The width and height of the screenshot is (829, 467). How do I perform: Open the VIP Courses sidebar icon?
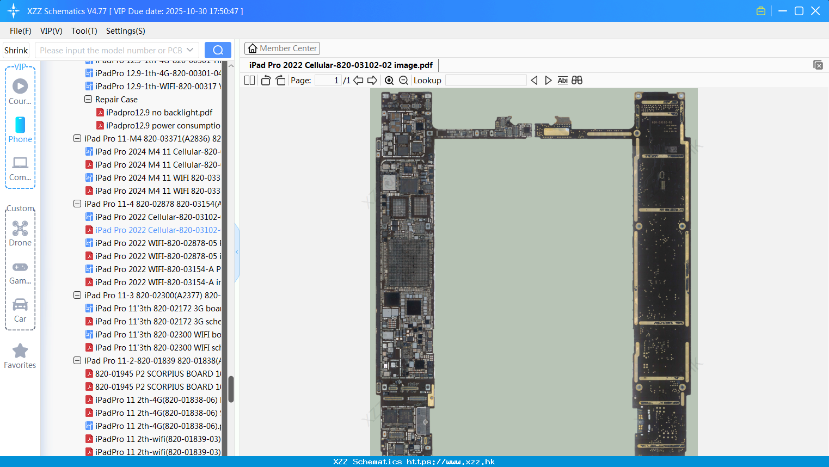pyautogui.click(x=20, y=91)
